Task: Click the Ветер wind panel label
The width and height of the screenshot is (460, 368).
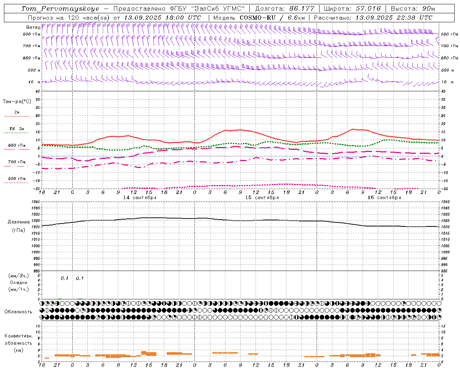Action: (x=33, y=27)
